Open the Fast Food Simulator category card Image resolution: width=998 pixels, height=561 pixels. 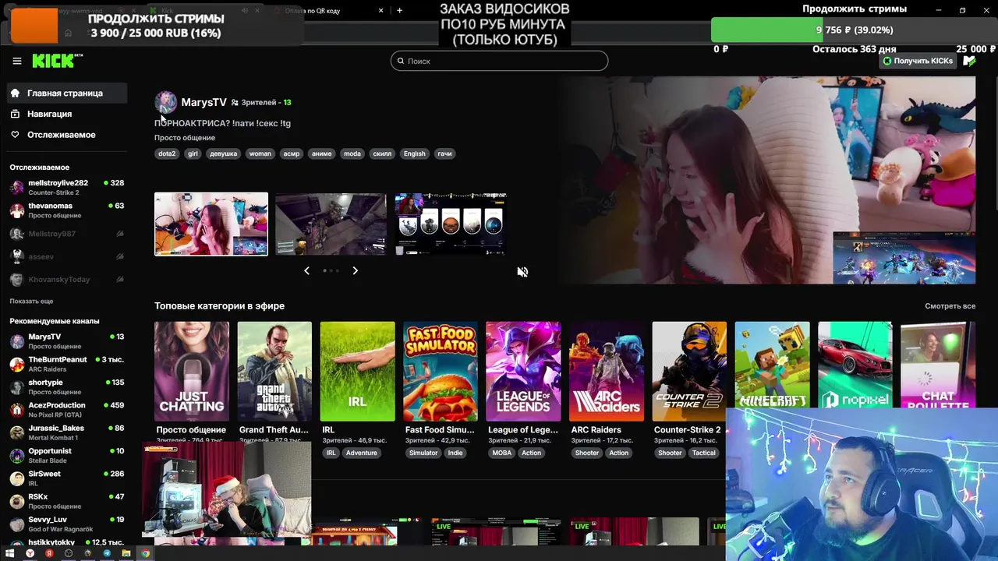click(x=441, y=371)
